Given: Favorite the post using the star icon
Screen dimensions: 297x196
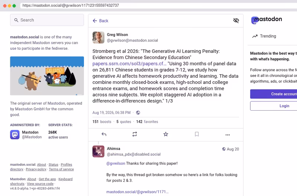Looking at the screenshot, I should (x=166, y=134).
